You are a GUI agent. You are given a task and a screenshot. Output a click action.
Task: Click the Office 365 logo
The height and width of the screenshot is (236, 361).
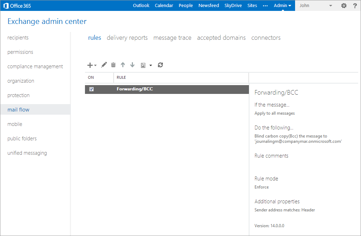pyautogui.click(x=17, y=6)
